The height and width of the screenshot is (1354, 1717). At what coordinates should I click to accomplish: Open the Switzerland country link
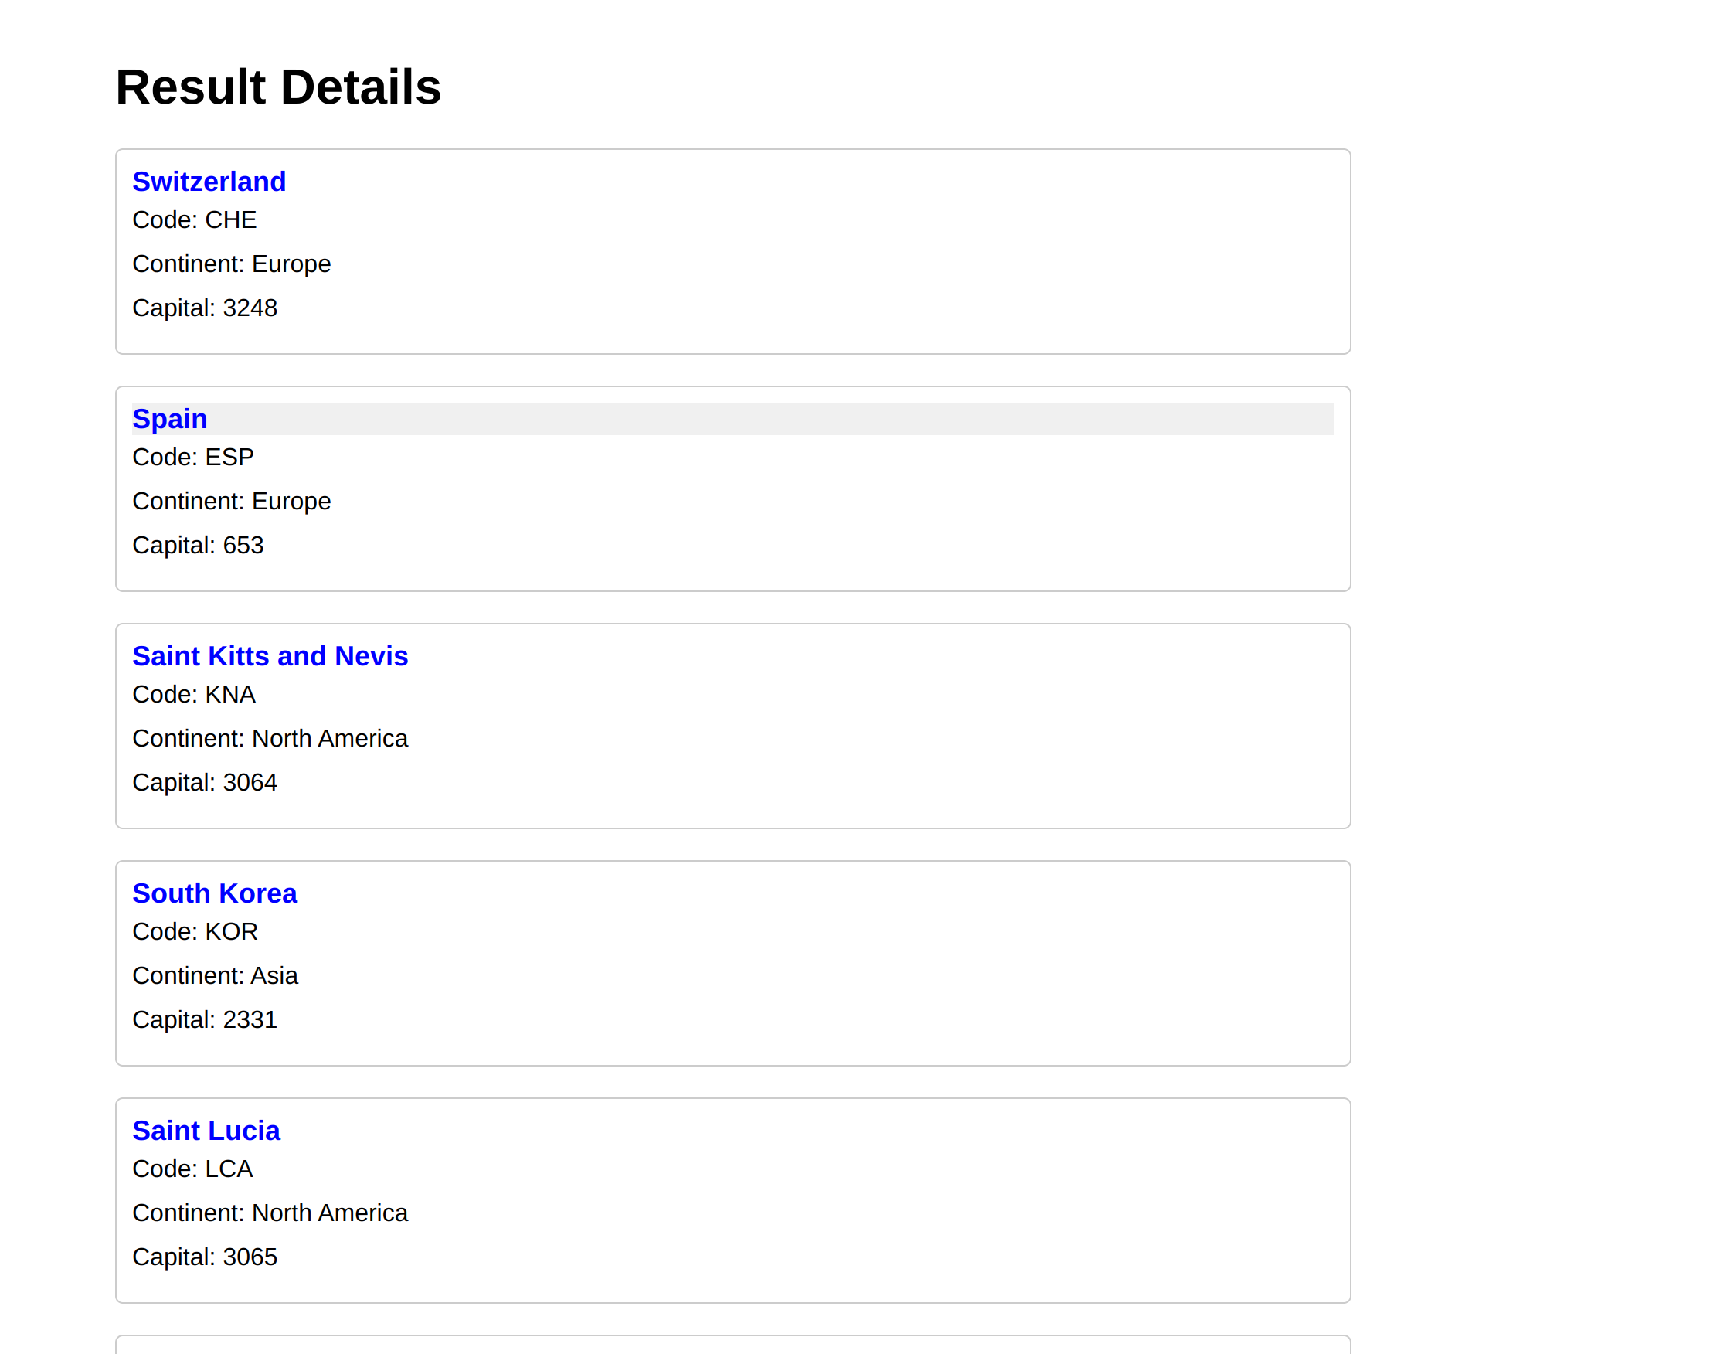click(x=209, y=182)
